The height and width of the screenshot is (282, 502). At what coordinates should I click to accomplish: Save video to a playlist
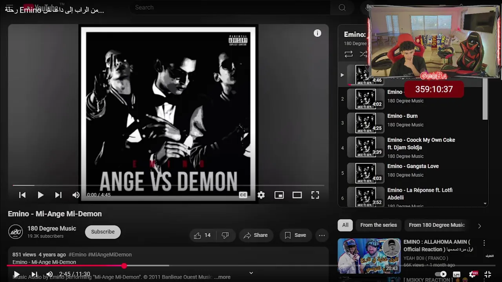(x=295, y=235)
